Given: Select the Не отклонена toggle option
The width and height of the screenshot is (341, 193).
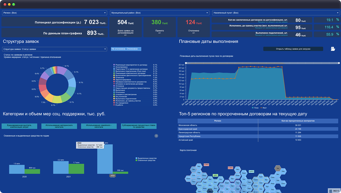Looking at the screenshot, I should click(x=118, y=49).
